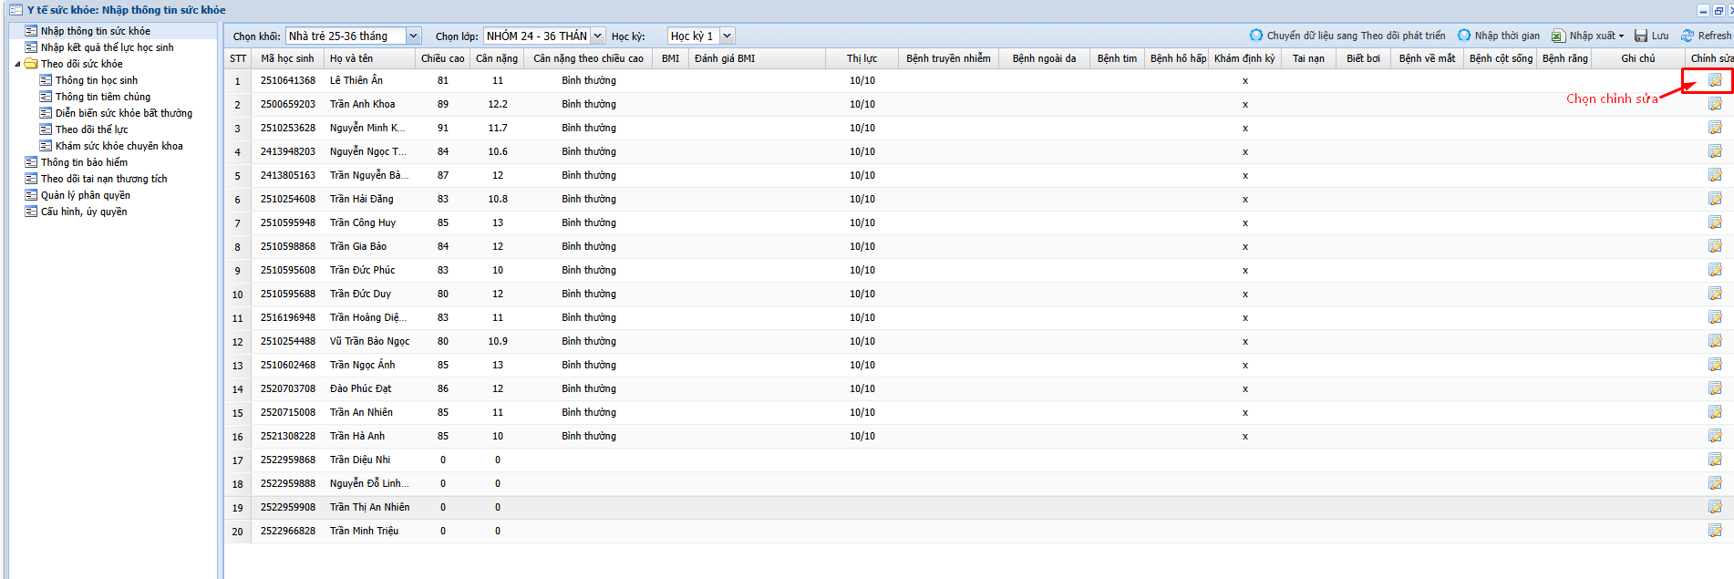This screenshot has height=579, width=1734.
Task: Click edit icon for Trần Ngọc Ánh row
Action: point(1715,365)
